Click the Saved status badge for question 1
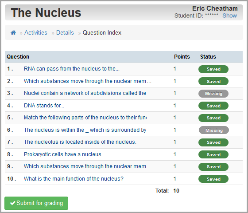The width and height of the screenshot is (248, 213). [x=213, y=69]
